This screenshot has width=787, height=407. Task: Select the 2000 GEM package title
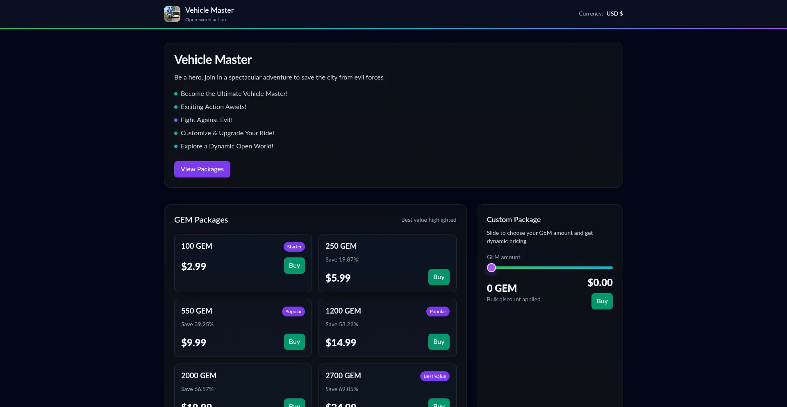(199, 376)
